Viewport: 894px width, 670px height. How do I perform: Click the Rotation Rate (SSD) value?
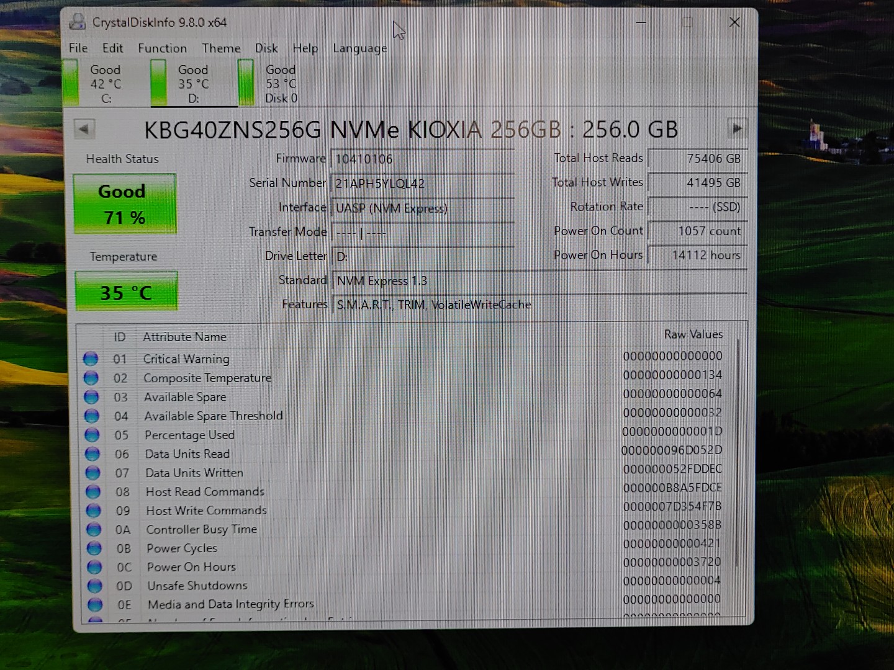pos(698,207)
